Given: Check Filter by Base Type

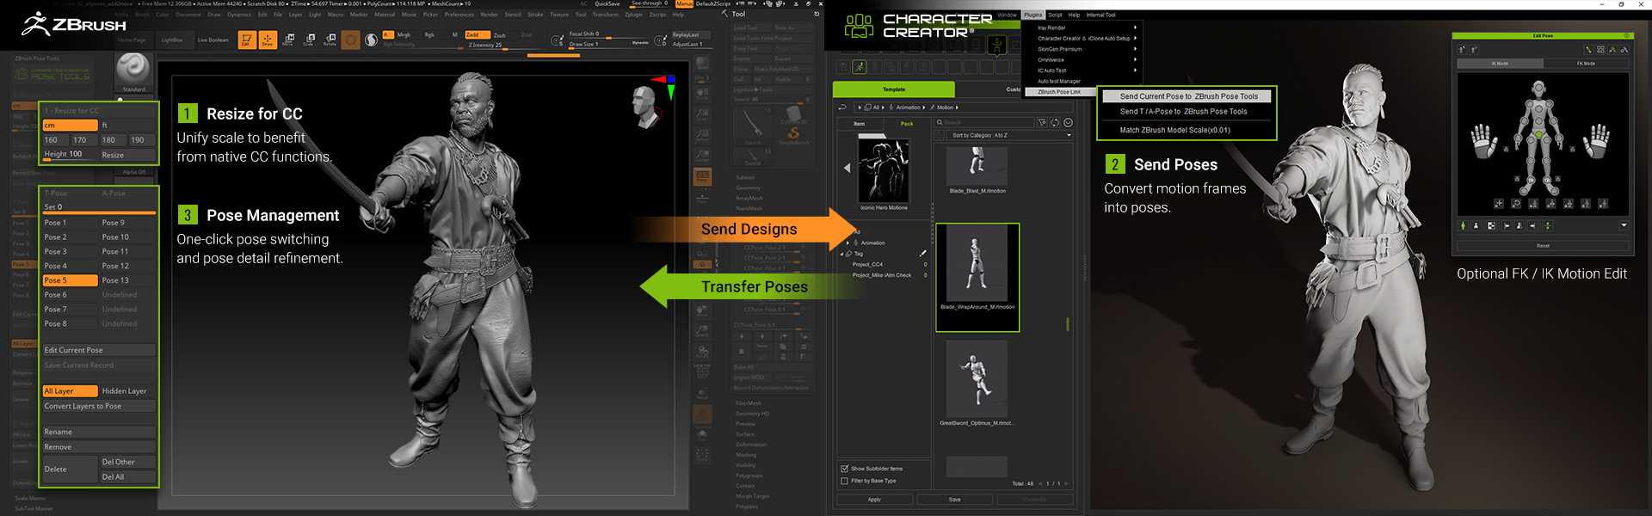Looking at the screenshot, I should point(844,481).
